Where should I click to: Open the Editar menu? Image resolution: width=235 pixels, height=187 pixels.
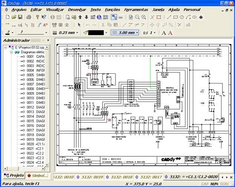[36, 10]
